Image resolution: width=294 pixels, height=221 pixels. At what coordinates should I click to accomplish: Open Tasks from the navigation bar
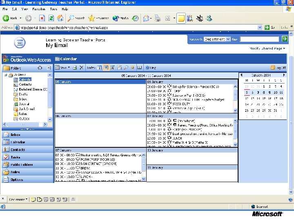click(x=27, y=157)
